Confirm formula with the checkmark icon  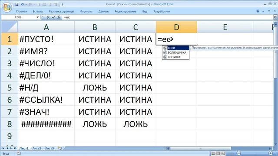[x=53, y=17]
